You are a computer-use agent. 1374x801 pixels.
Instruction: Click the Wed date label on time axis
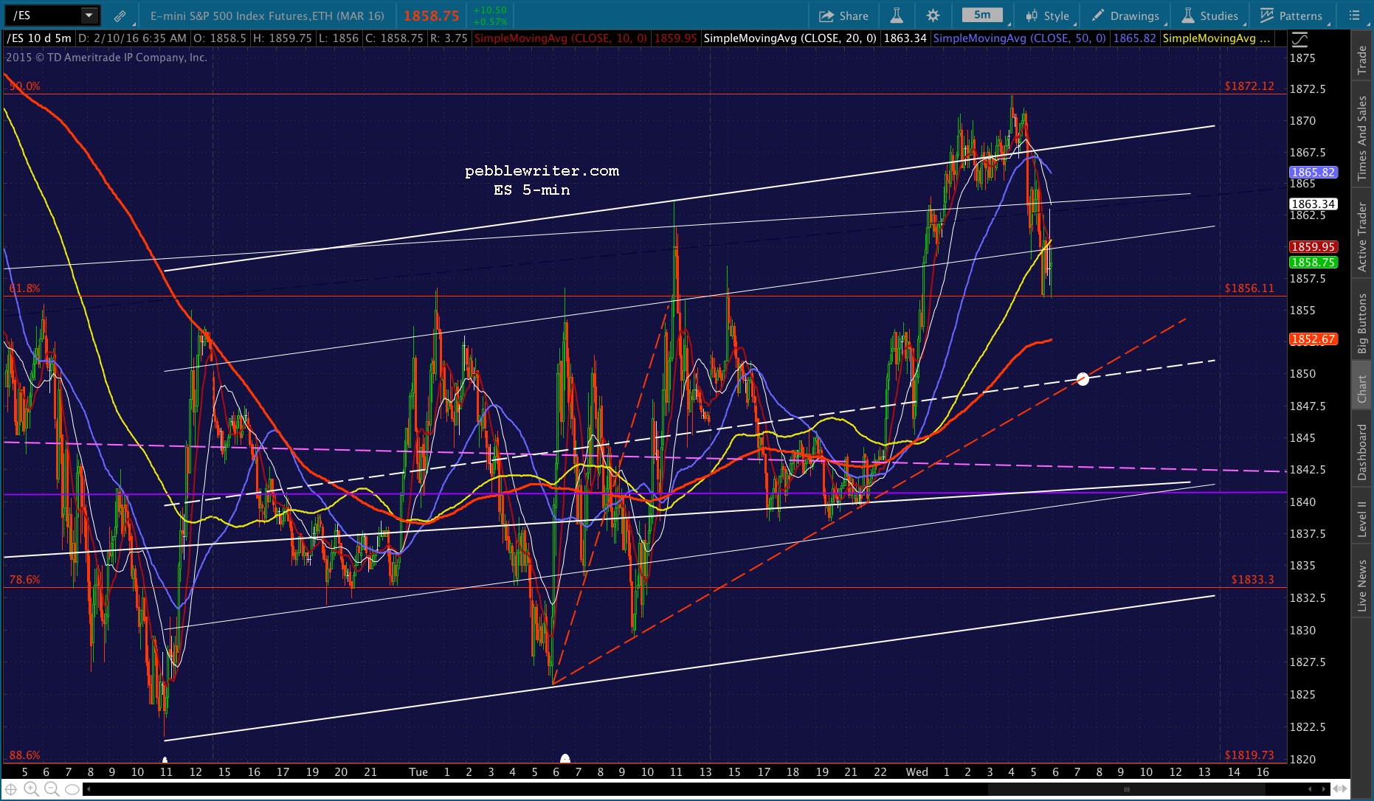[917, 772]
